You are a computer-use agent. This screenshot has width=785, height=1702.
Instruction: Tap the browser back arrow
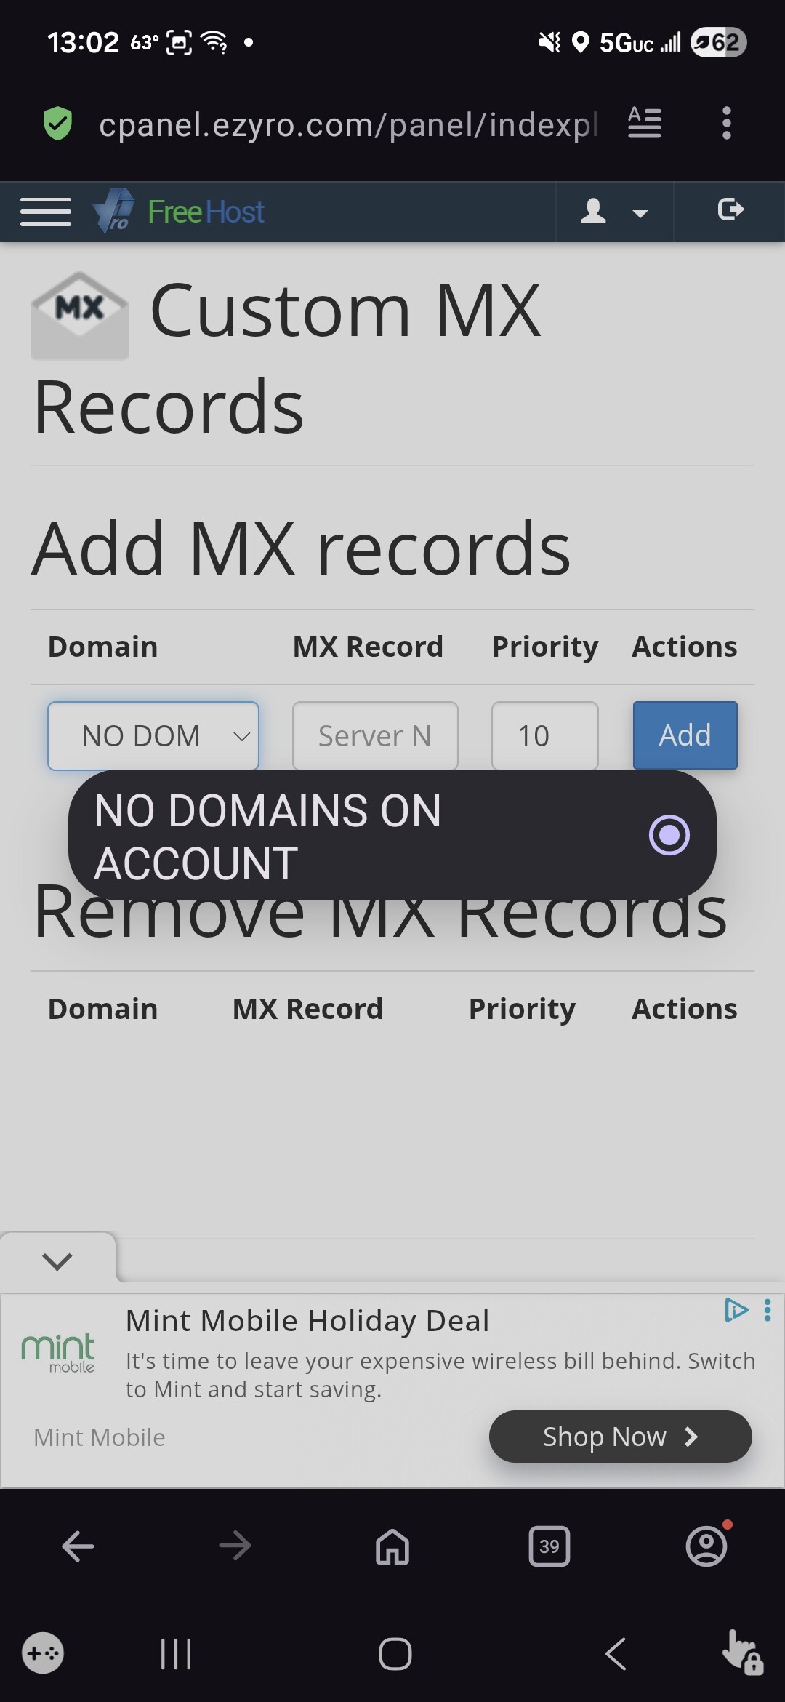78,1546
